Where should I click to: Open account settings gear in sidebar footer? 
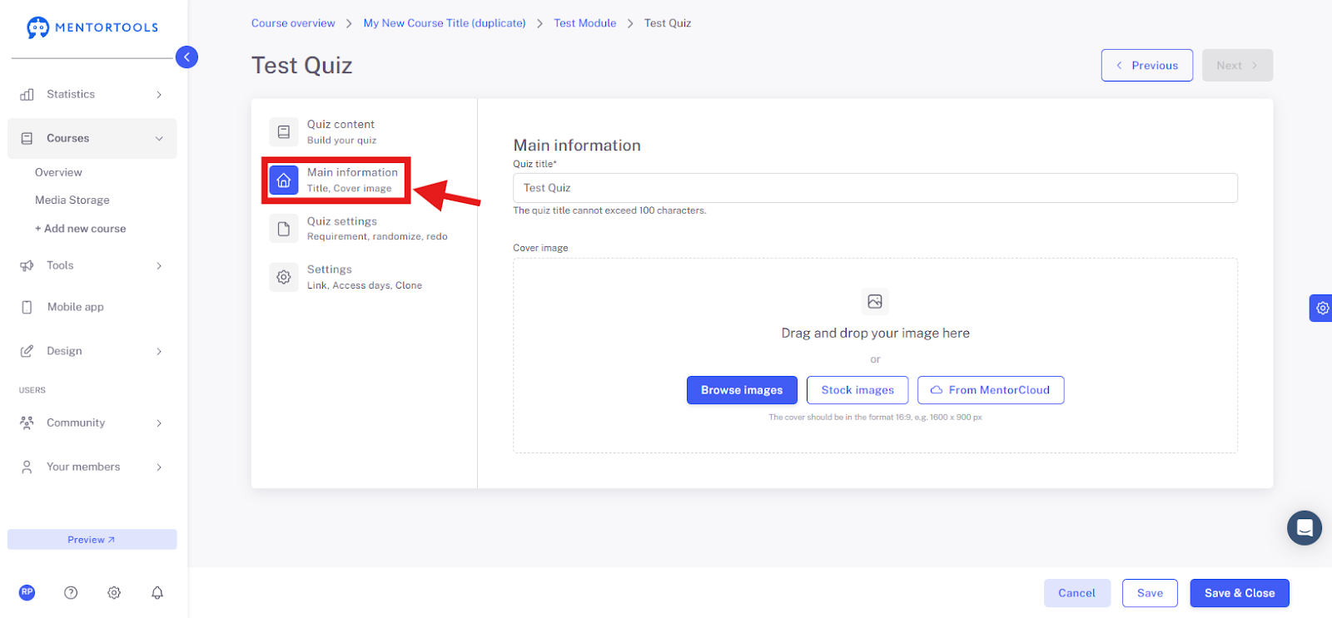click(114, 593)
